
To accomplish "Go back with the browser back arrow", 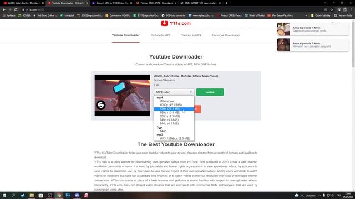I will click(x=4, y=10).
